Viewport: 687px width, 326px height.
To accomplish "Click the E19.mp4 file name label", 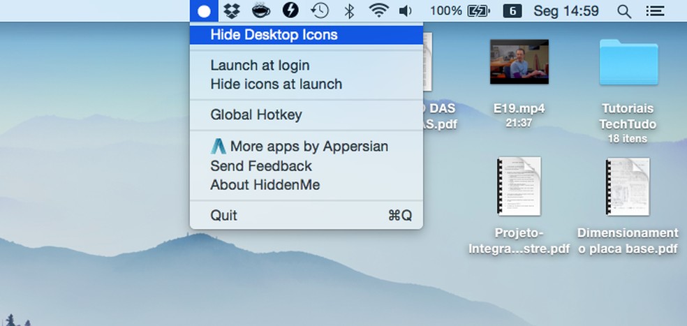I will tap(519, 108).
